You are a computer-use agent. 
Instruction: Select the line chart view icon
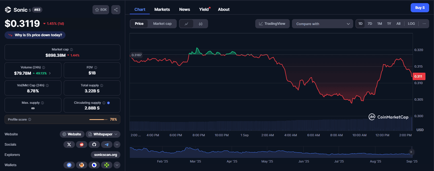pyautogui.click(x=186, y=24)
